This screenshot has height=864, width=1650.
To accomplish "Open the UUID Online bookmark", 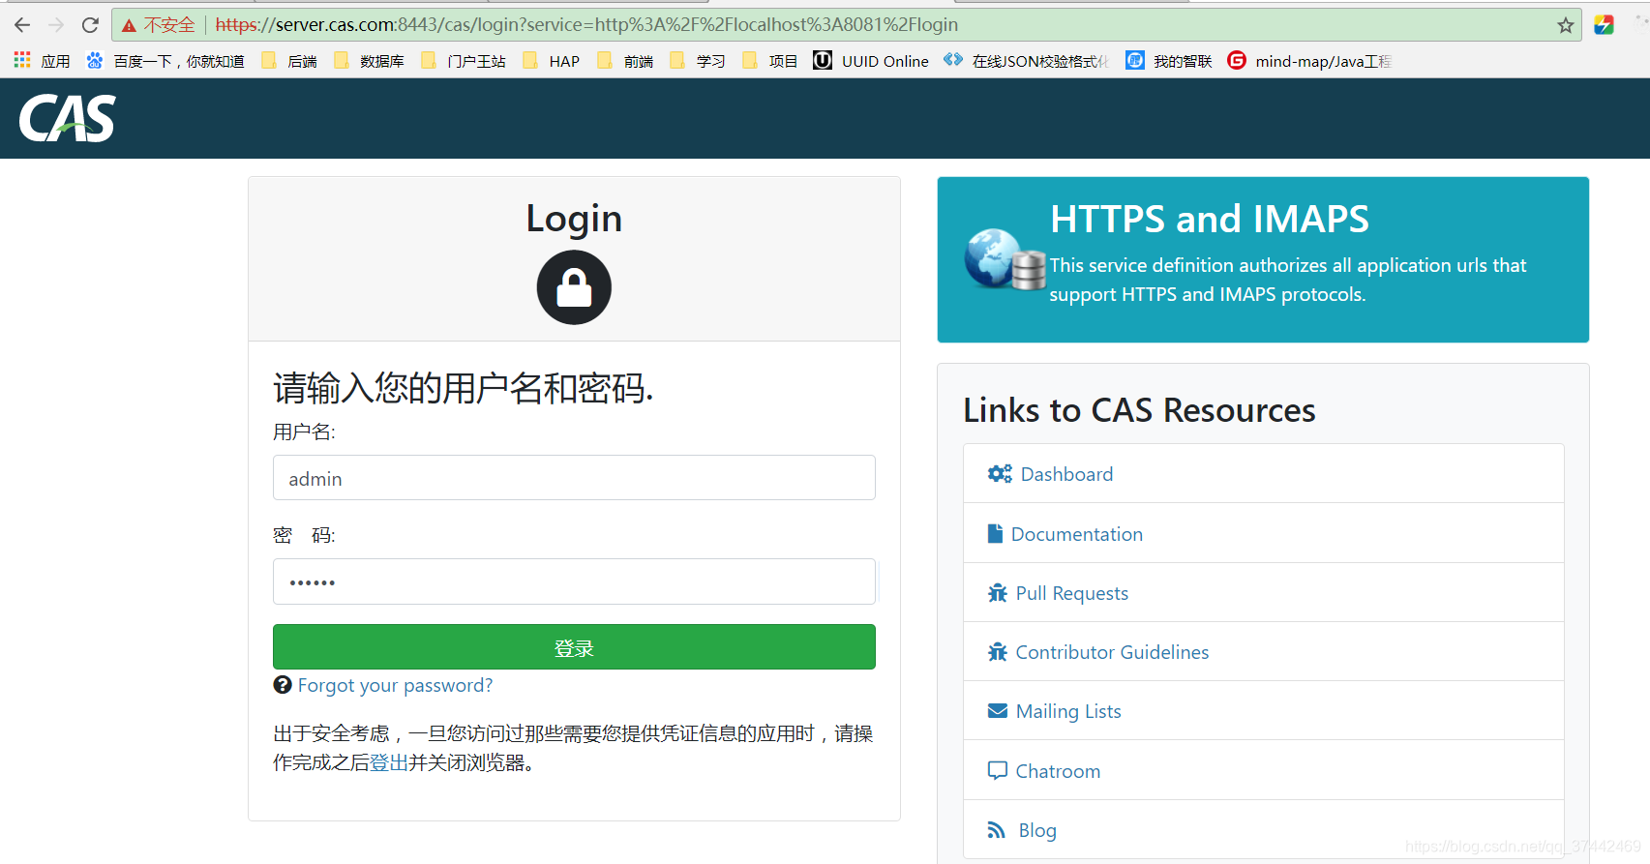I will tap(871, 61).
